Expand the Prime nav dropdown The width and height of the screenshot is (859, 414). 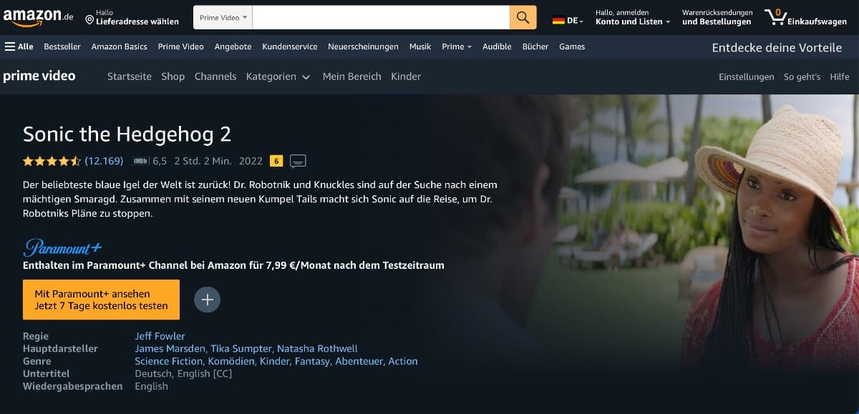[457, 46]
